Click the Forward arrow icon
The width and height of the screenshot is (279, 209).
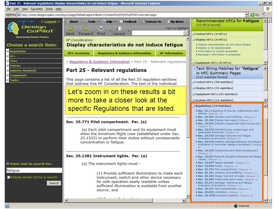(x=86, y=28)
